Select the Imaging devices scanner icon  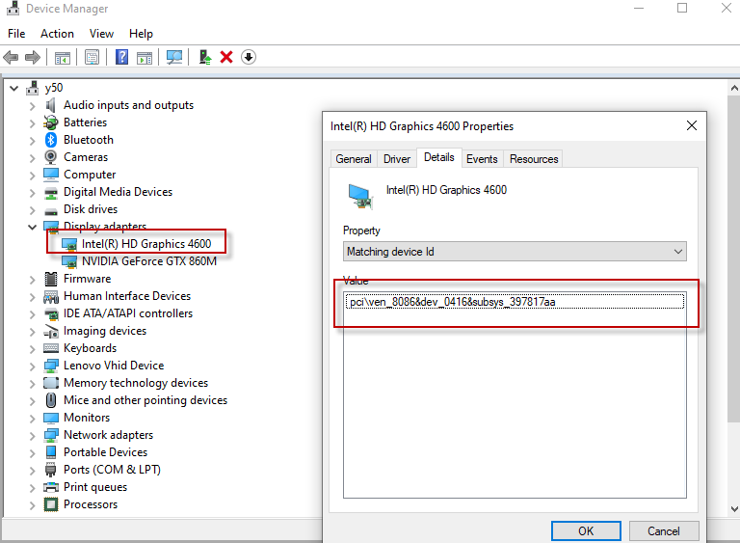click(50, 331)
